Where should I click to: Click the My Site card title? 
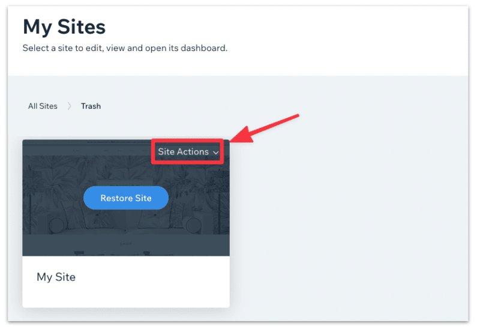(x=56, y=277)
